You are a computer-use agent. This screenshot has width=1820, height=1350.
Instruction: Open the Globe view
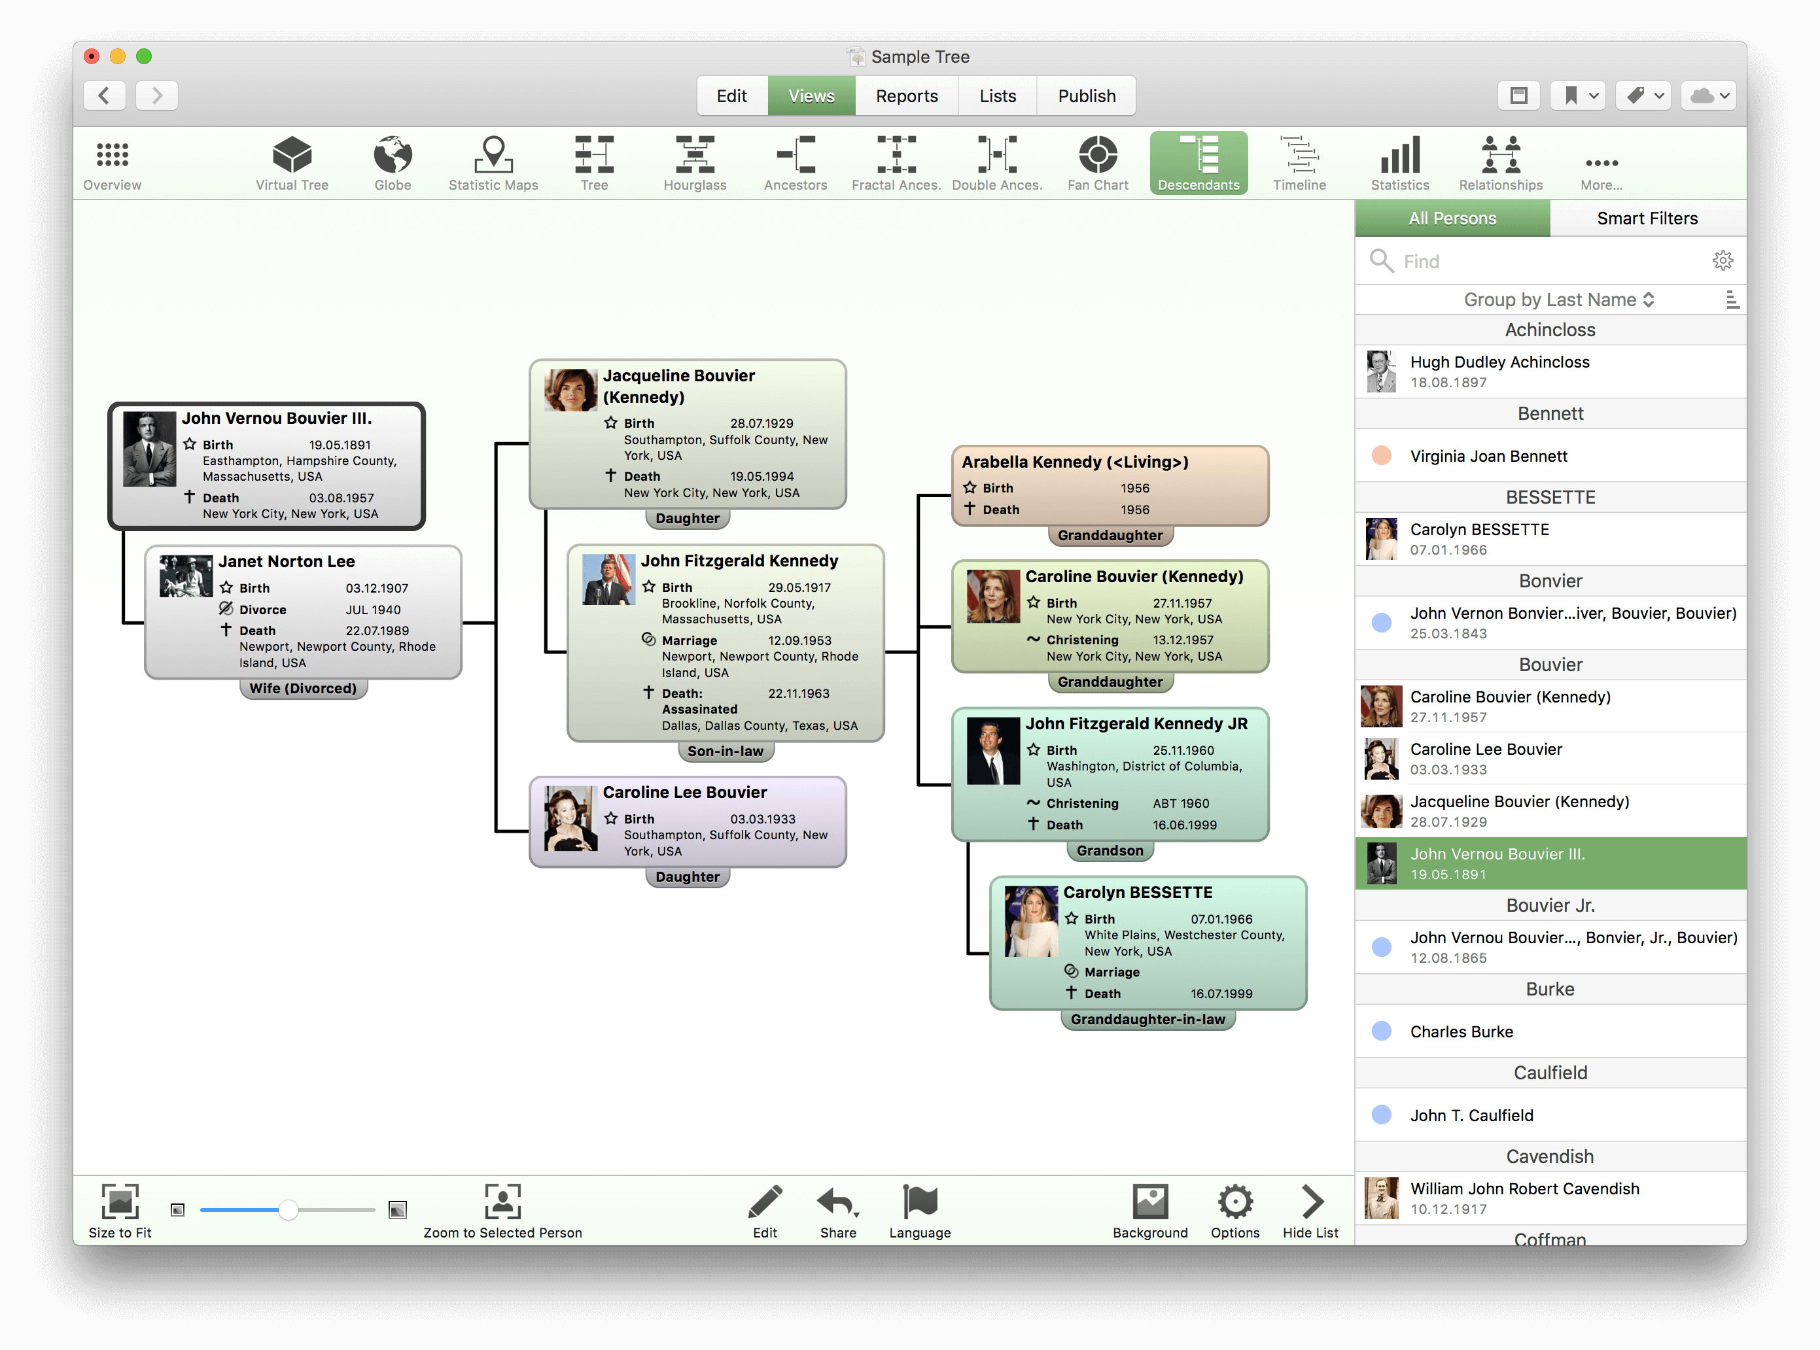(x=393, y=163)
